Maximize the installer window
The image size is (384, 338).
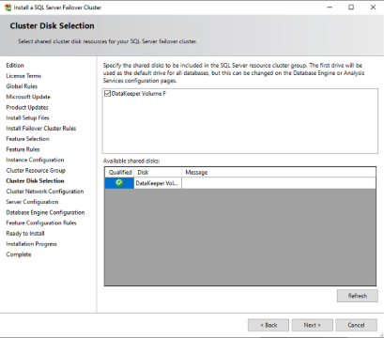click(x=351, y=8)
